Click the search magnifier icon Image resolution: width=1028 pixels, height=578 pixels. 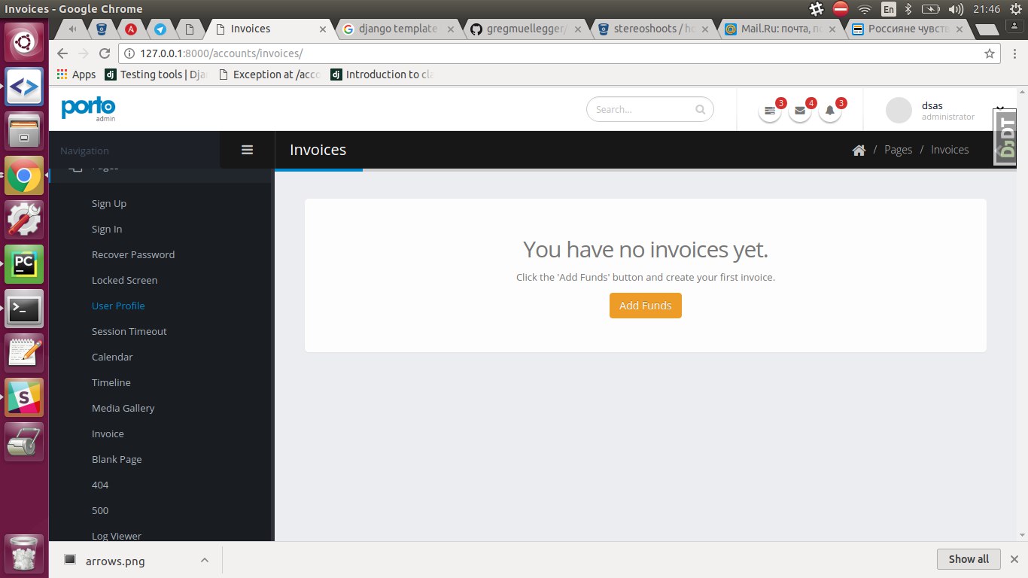701,110
